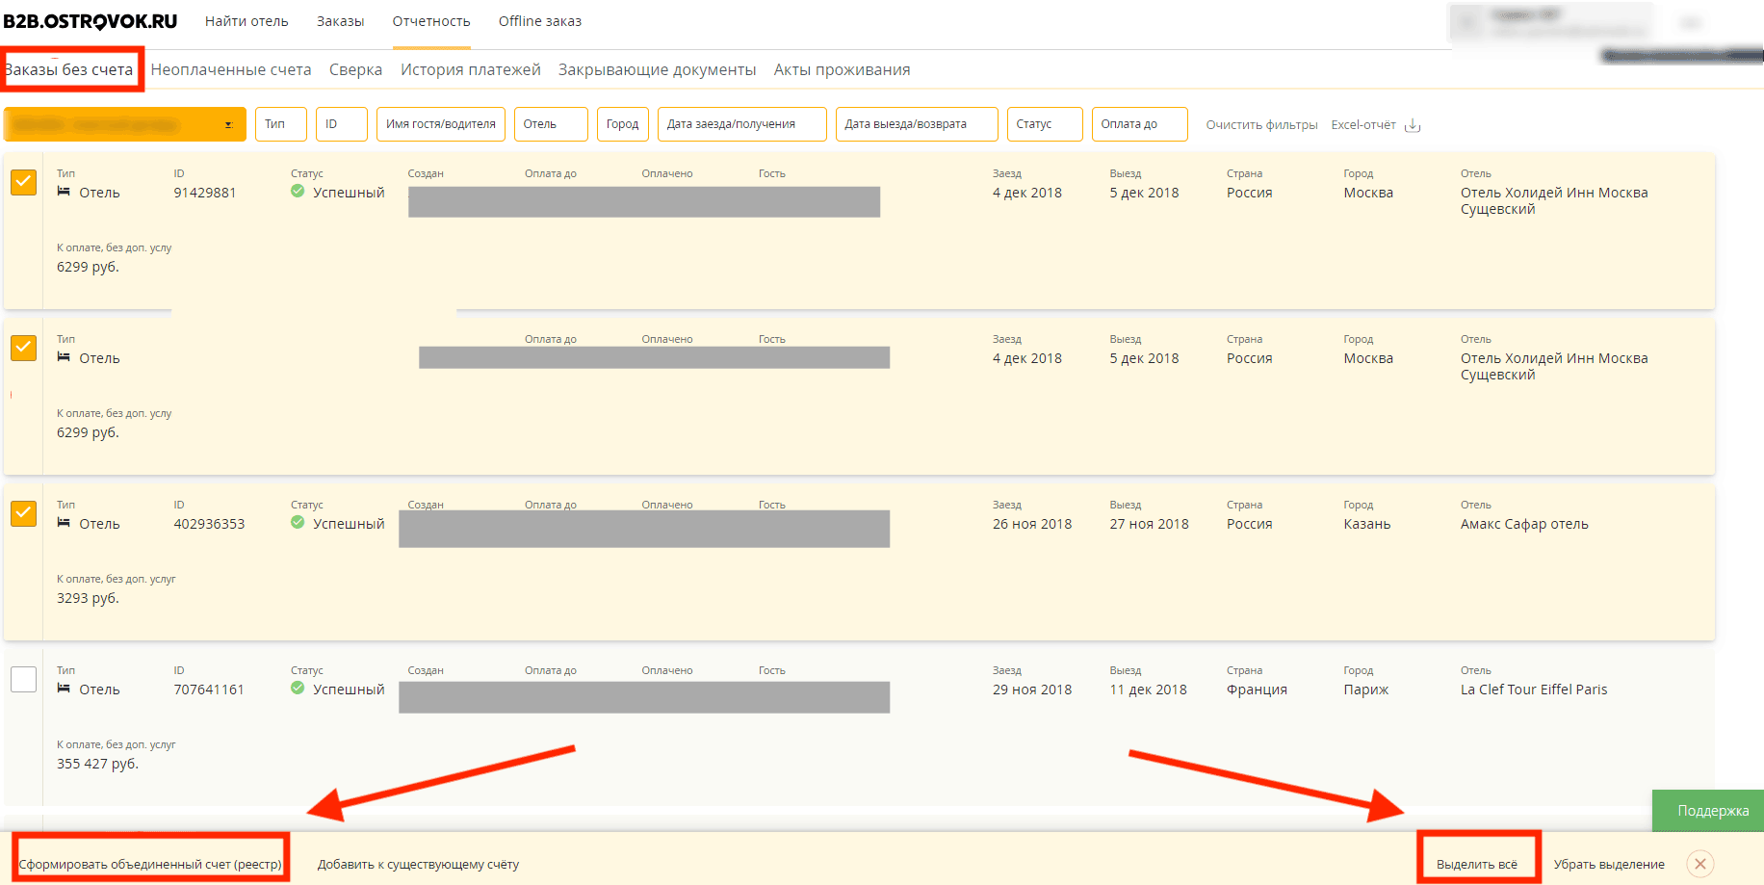This screenshot has height=885, width=1764.
Task: Click order ID 91429881
Action: point(205,193)
